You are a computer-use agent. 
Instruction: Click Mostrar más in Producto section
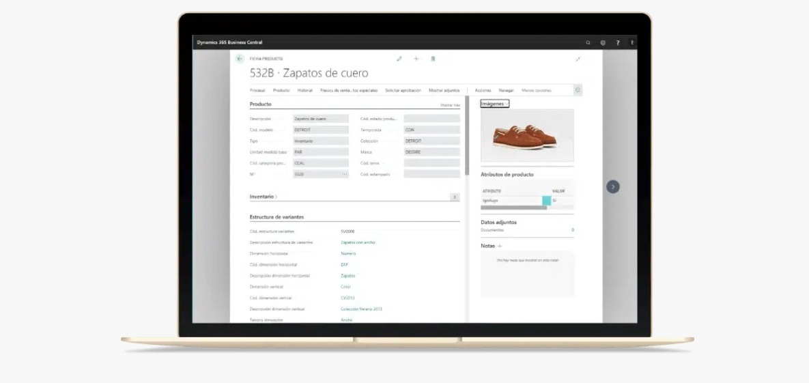[x=450, y=105]
